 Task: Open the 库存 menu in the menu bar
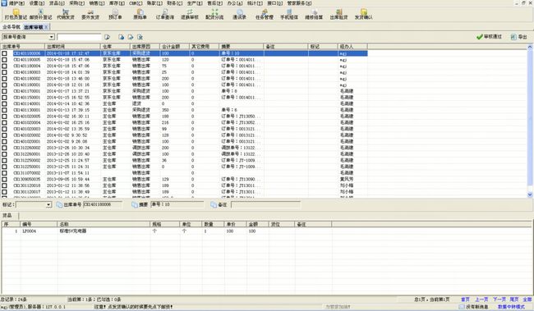117,3
